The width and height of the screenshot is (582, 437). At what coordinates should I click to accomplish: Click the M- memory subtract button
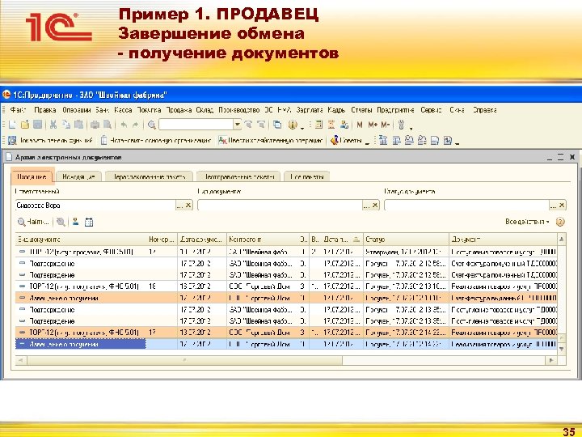tap(386, 125)
